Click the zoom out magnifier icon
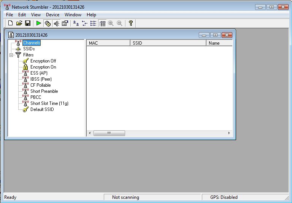 pos(119,23)
